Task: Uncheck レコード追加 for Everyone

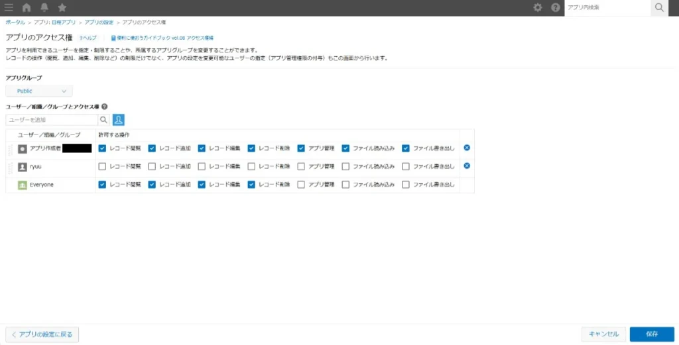Action: pos(152,185)
